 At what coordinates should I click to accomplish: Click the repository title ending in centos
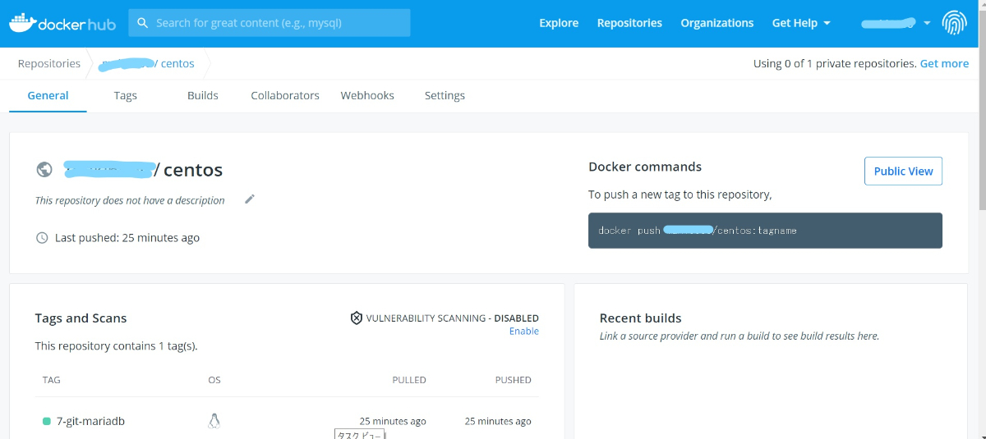coord(143,170)
